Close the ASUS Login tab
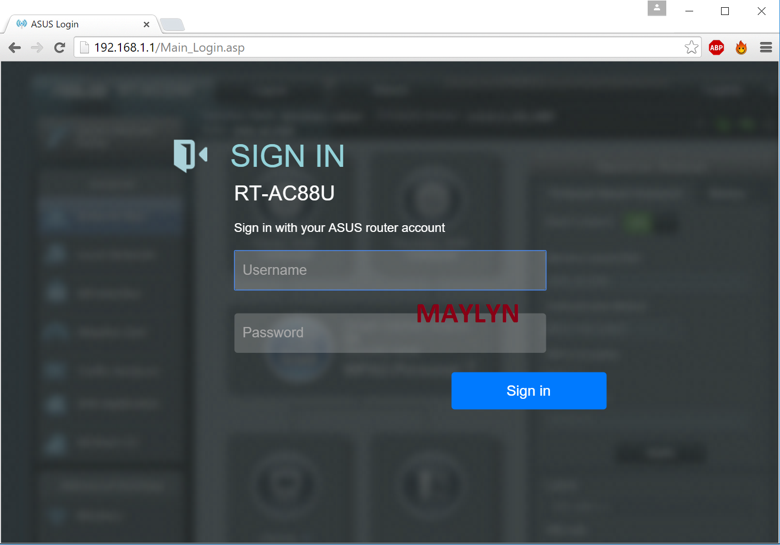Screen dimensions: 780x545 coord(146,24)
